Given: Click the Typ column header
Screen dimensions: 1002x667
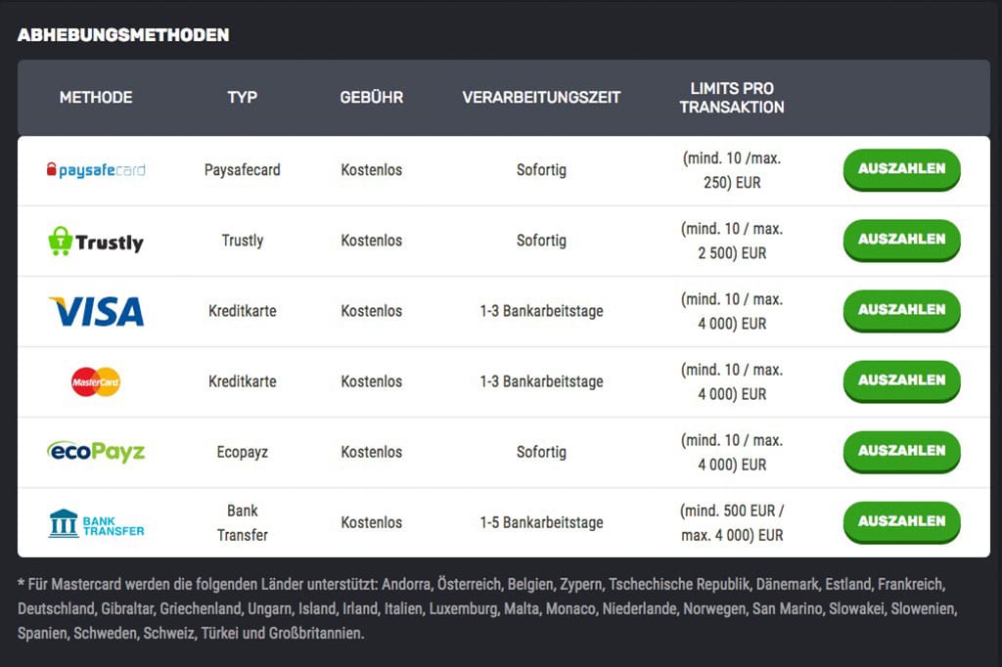Looking at the screenshot, I should click(243, 98).
